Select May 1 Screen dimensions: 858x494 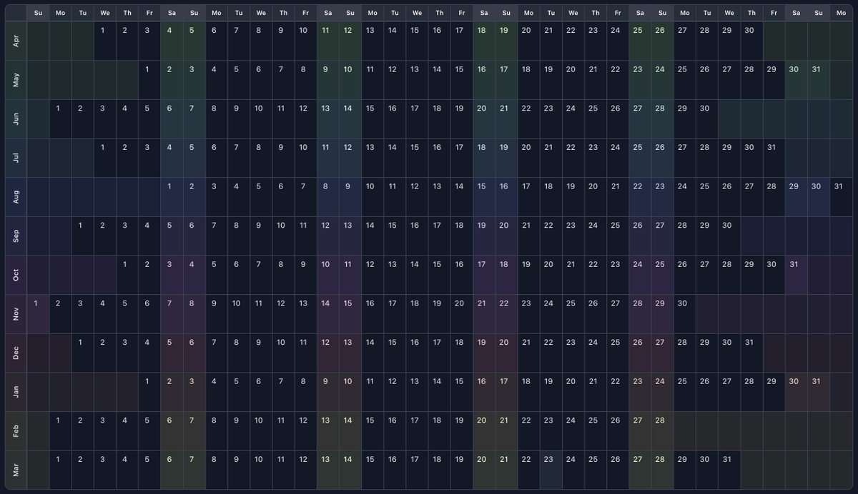(x=149, y=80)
